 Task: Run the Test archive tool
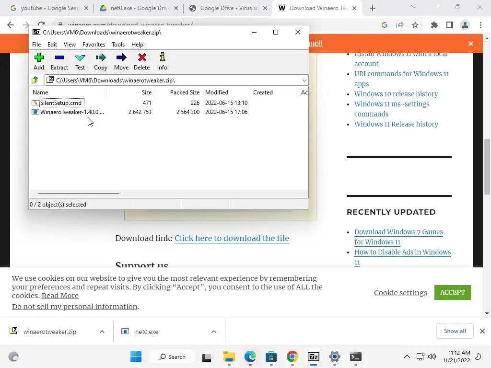tap(80, 62)
